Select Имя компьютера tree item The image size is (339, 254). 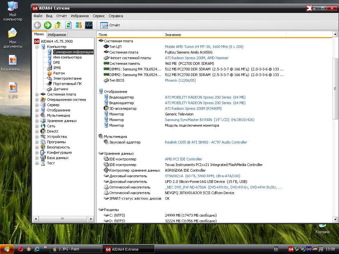[x=67, y=57]
